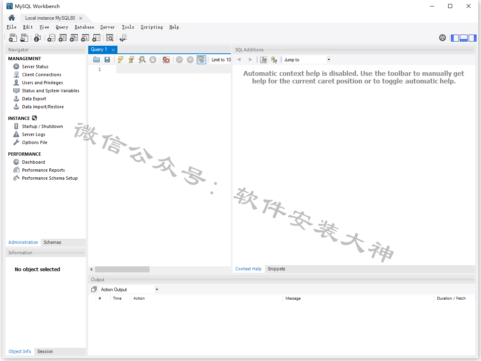The height and width of the screenshot is (361, 481).
Task: Click the create new table icon
Action: coord(63,38)
